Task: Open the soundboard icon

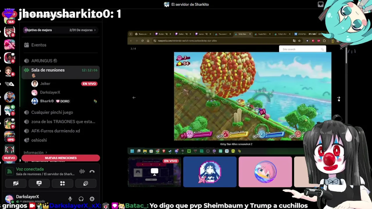Action: tap(86, 183)
